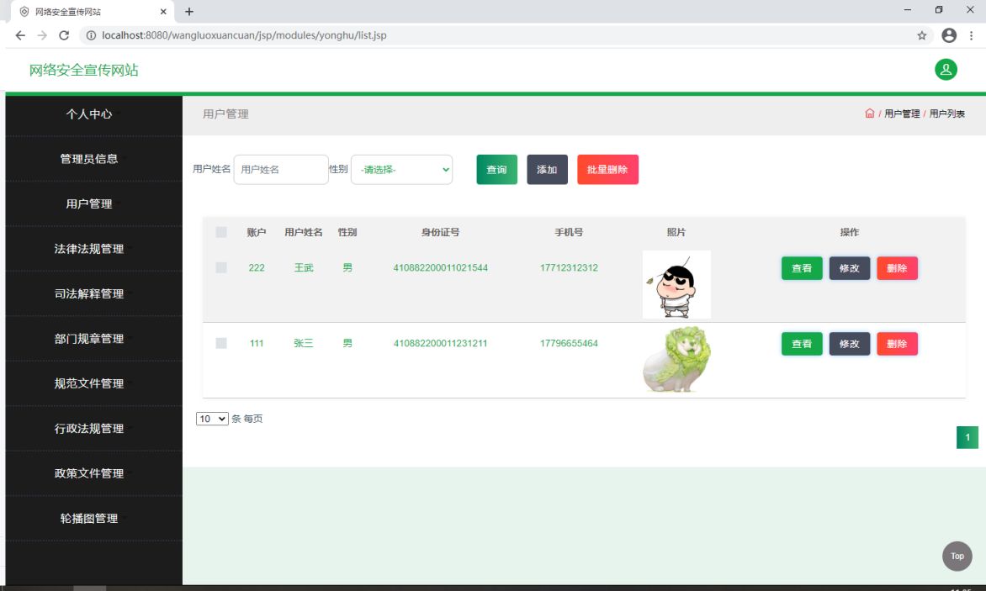
Task: Open the 性别 请选择 dropdown
Action: [x=402, y=170]
